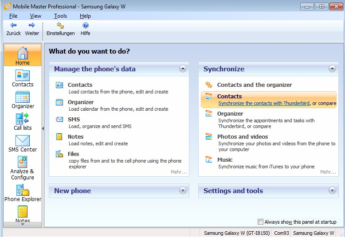The height and width of the screenshot is (237, 345).
Task: Open the View menu
Action: (x=35, y=16)
